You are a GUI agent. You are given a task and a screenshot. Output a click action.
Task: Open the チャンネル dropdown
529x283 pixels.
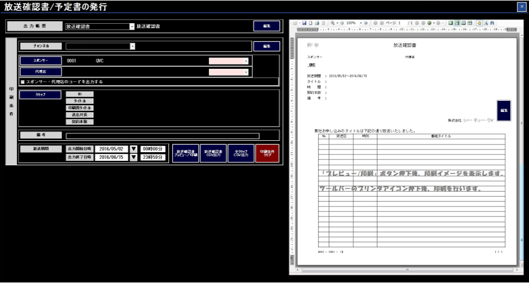tap(133, 46)
